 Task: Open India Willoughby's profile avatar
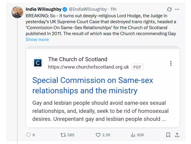(x=17, y=12)
